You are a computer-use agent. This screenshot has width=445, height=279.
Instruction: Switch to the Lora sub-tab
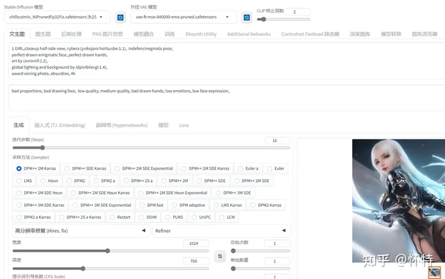point(184,125)
